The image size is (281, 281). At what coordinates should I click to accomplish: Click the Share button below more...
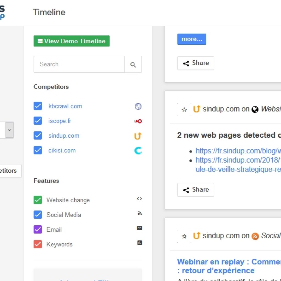point(196,63)
